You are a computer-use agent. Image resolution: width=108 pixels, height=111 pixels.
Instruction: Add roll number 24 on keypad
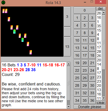pos(92,70)
